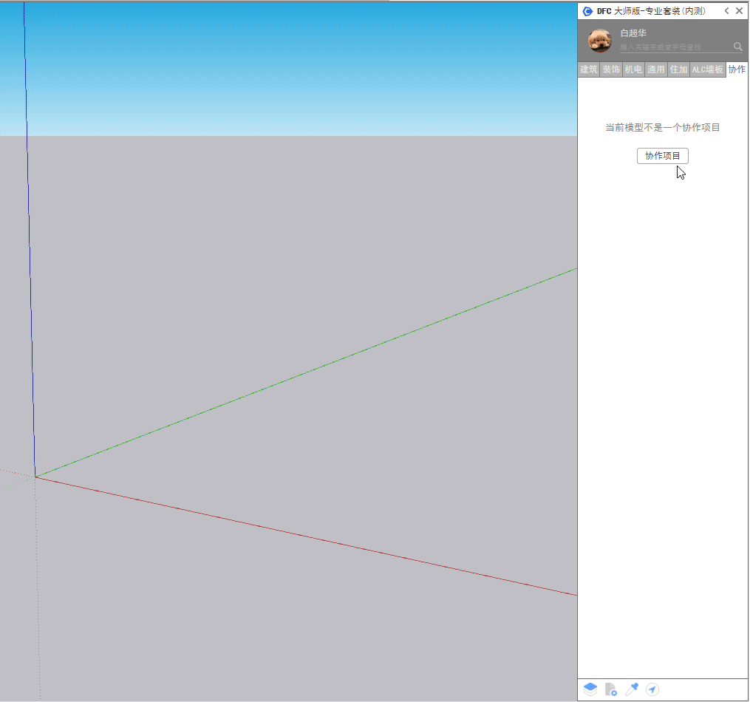The image size is (750, 702).
Task: Close the DFC panel
Action: click(740, 11)
